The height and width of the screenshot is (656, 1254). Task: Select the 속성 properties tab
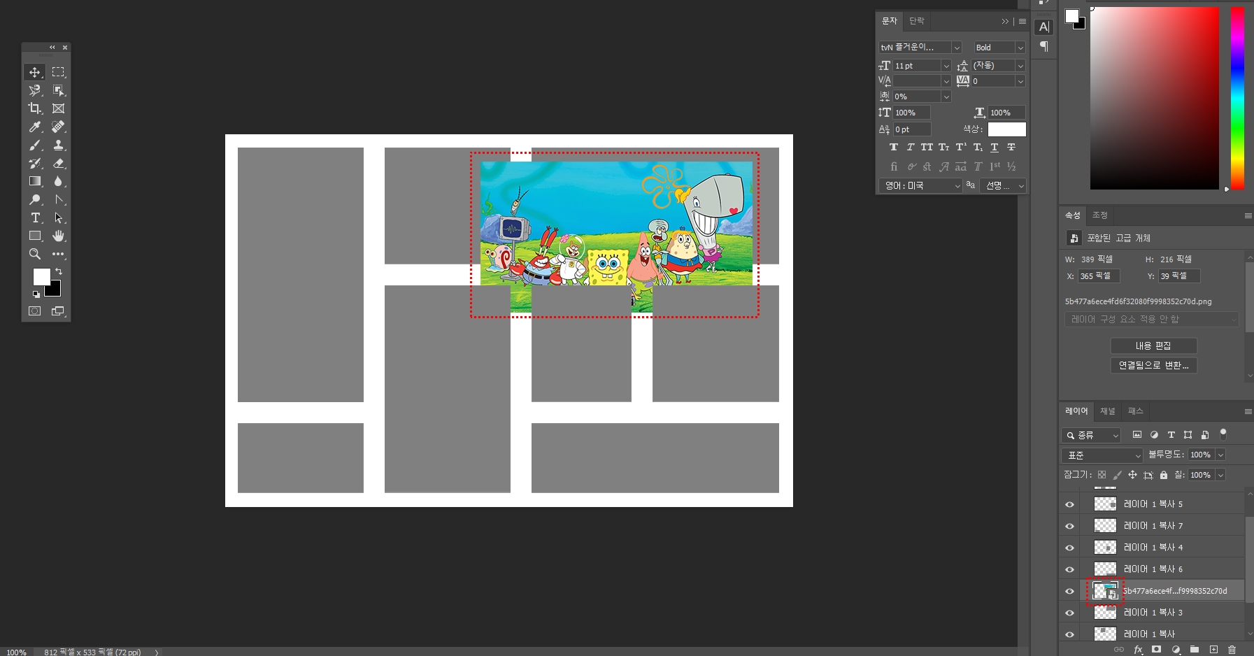pyautogui.click(x=1073, y=215)
